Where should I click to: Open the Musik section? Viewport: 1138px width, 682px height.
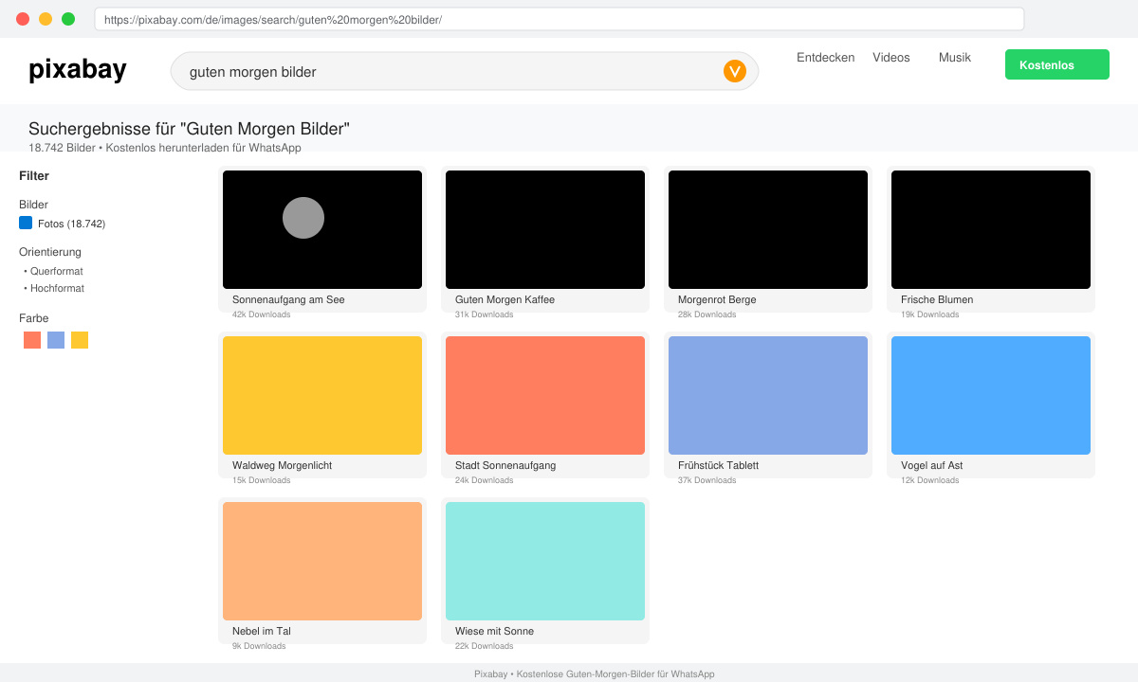[x=955, y=58]
